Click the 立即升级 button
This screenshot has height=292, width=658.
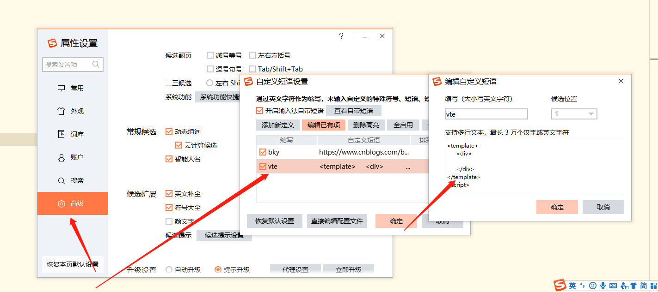pyautogui.click(x=349, y=270)
